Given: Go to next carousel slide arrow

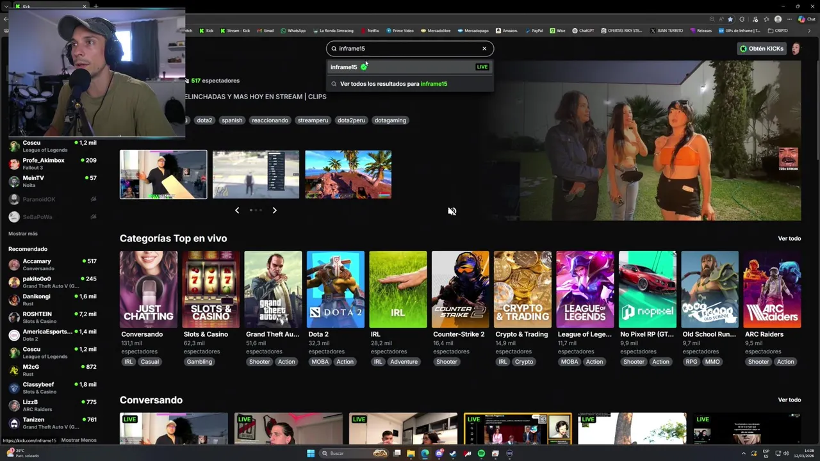Looking at the screenshot, I should [x=275, y=210].
